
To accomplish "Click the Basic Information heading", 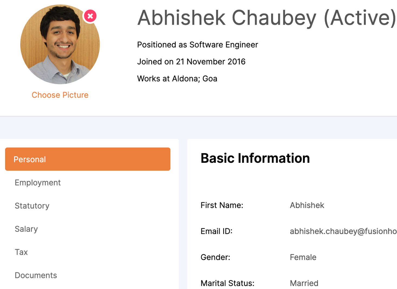I will tap(255, 158).
